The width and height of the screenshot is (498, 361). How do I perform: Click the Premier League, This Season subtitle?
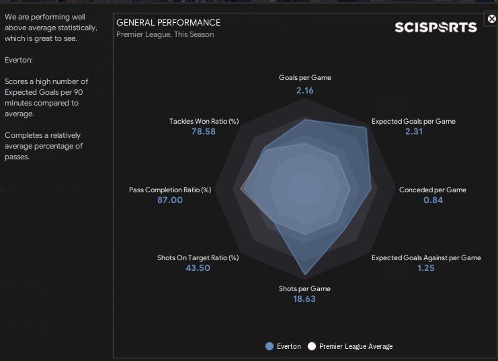point(165,34)
